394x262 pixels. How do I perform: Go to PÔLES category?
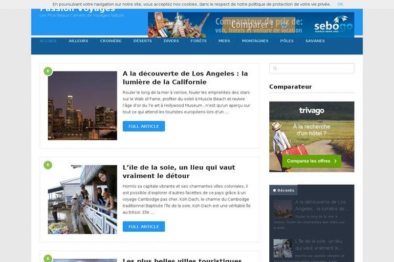[287, 41]
